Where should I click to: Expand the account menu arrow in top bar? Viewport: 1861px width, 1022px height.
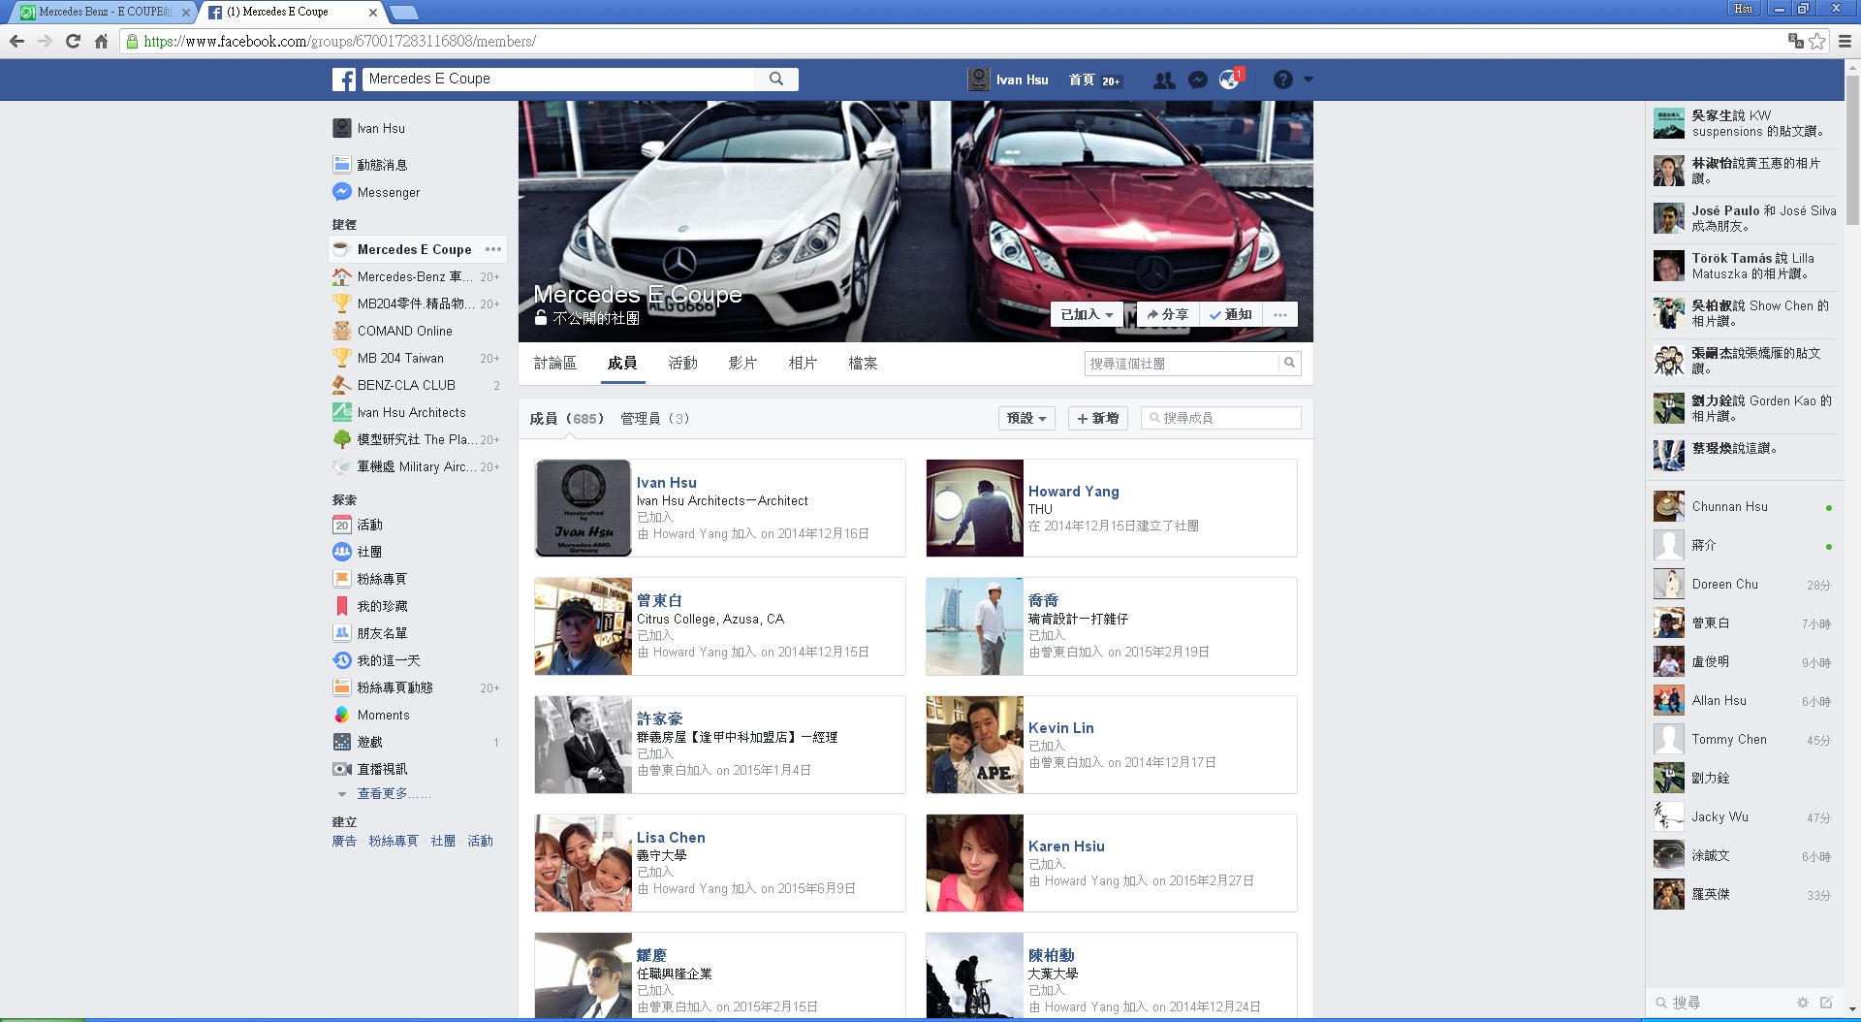pyautogui.click(x=1309, y=80)
